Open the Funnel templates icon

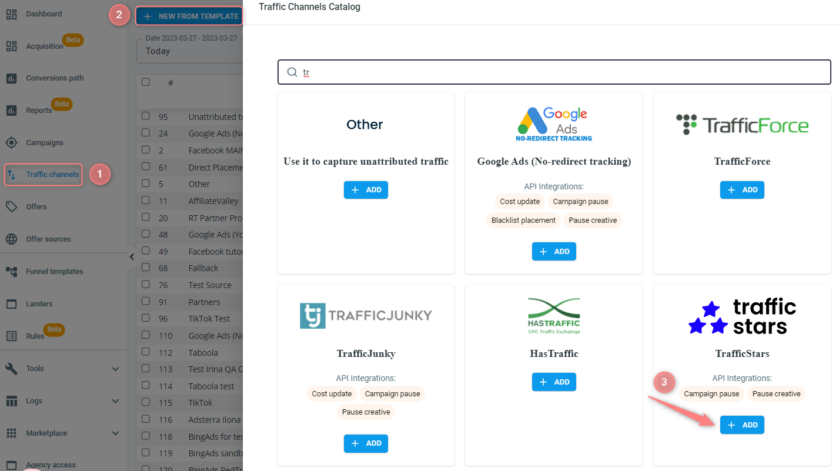click(11, 272)
